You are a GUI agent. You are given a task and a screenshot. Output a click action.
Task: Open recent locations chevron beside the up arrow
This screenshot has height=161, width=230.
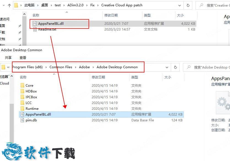[4, 6]
